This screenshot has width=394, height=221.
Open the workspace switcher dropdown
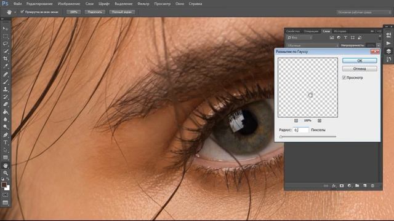tap(364, 12)
